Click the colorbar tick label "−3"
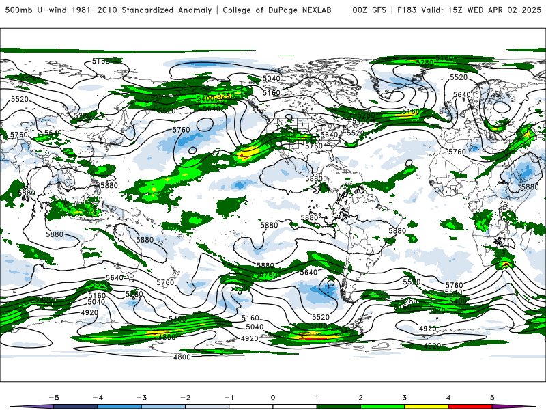 141,398
